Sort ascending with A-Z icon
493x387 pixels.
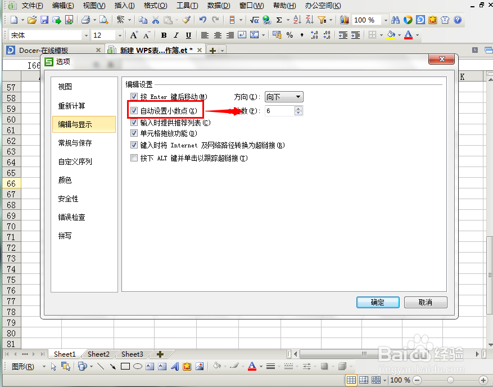coord(297,20)
